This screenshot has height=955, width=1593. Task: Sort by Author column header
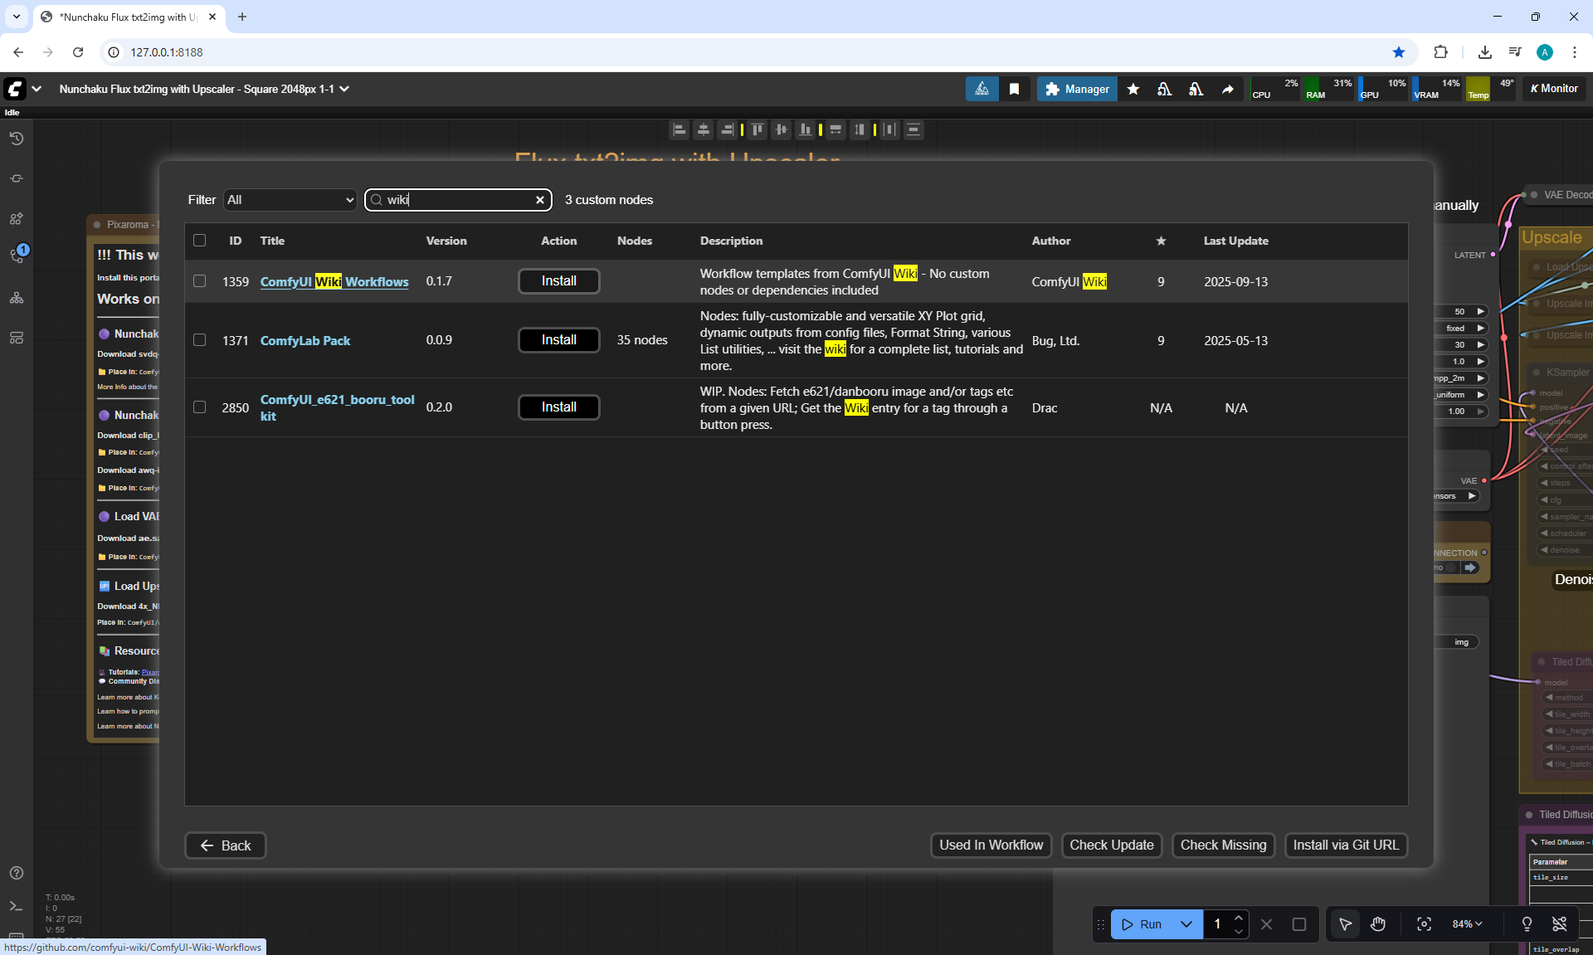1050,241
